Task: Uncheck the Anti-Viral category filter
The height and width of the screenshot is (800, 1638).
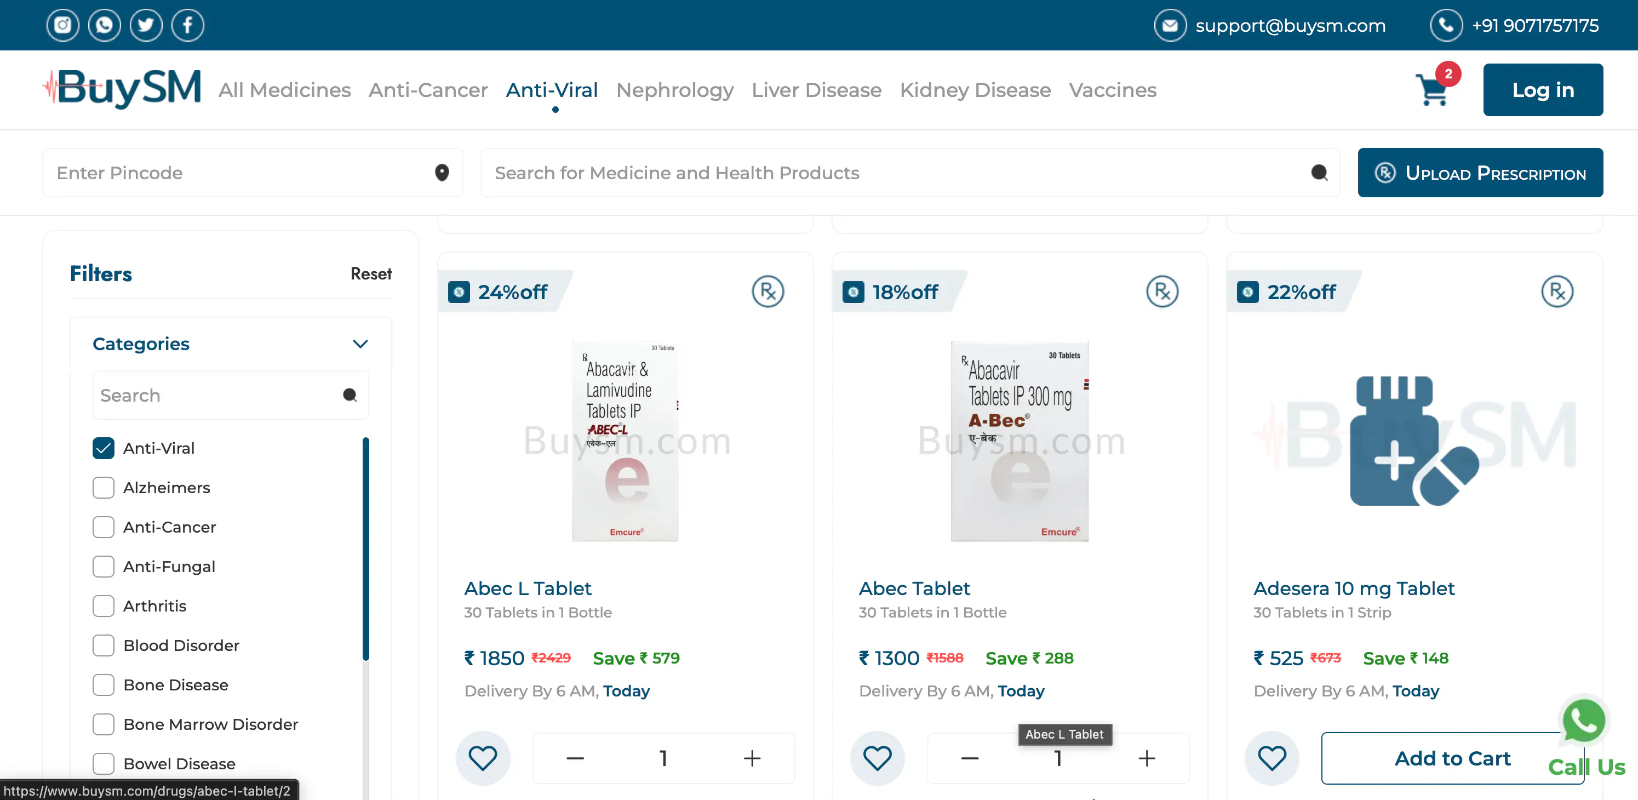Action: point(104,448)
